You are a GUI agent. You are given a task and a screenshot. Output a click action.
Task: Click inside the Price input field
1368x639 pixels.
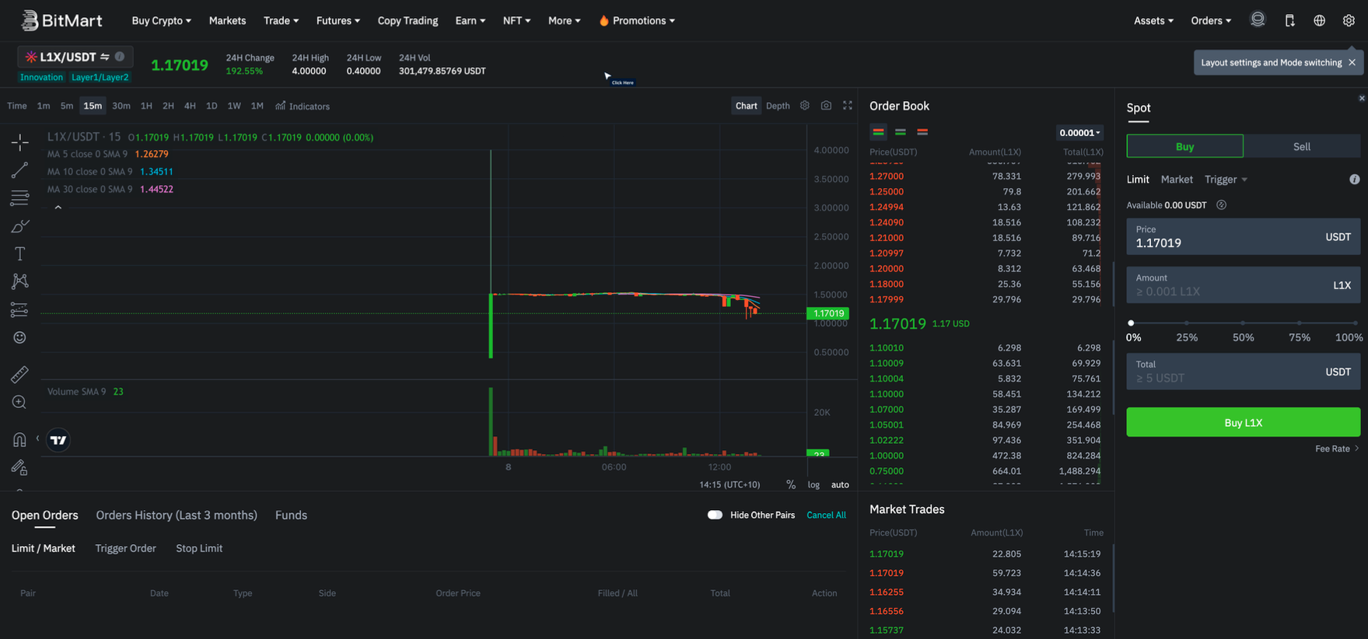coord(1243,236)
